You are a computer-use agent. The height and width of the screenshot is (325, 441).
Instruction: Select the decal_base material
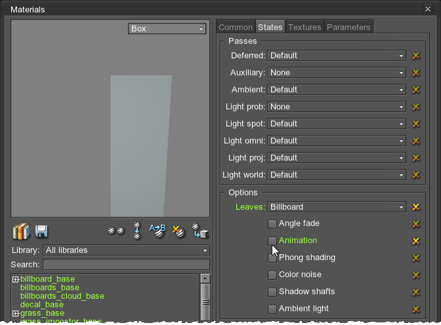tap(42, 305)
